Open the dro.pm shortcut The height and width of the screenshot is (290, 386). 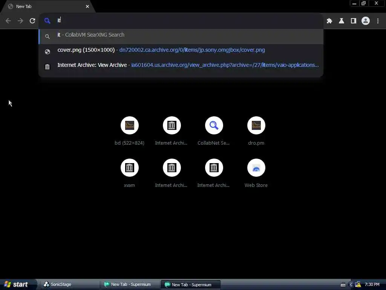[x=256, y=131]
